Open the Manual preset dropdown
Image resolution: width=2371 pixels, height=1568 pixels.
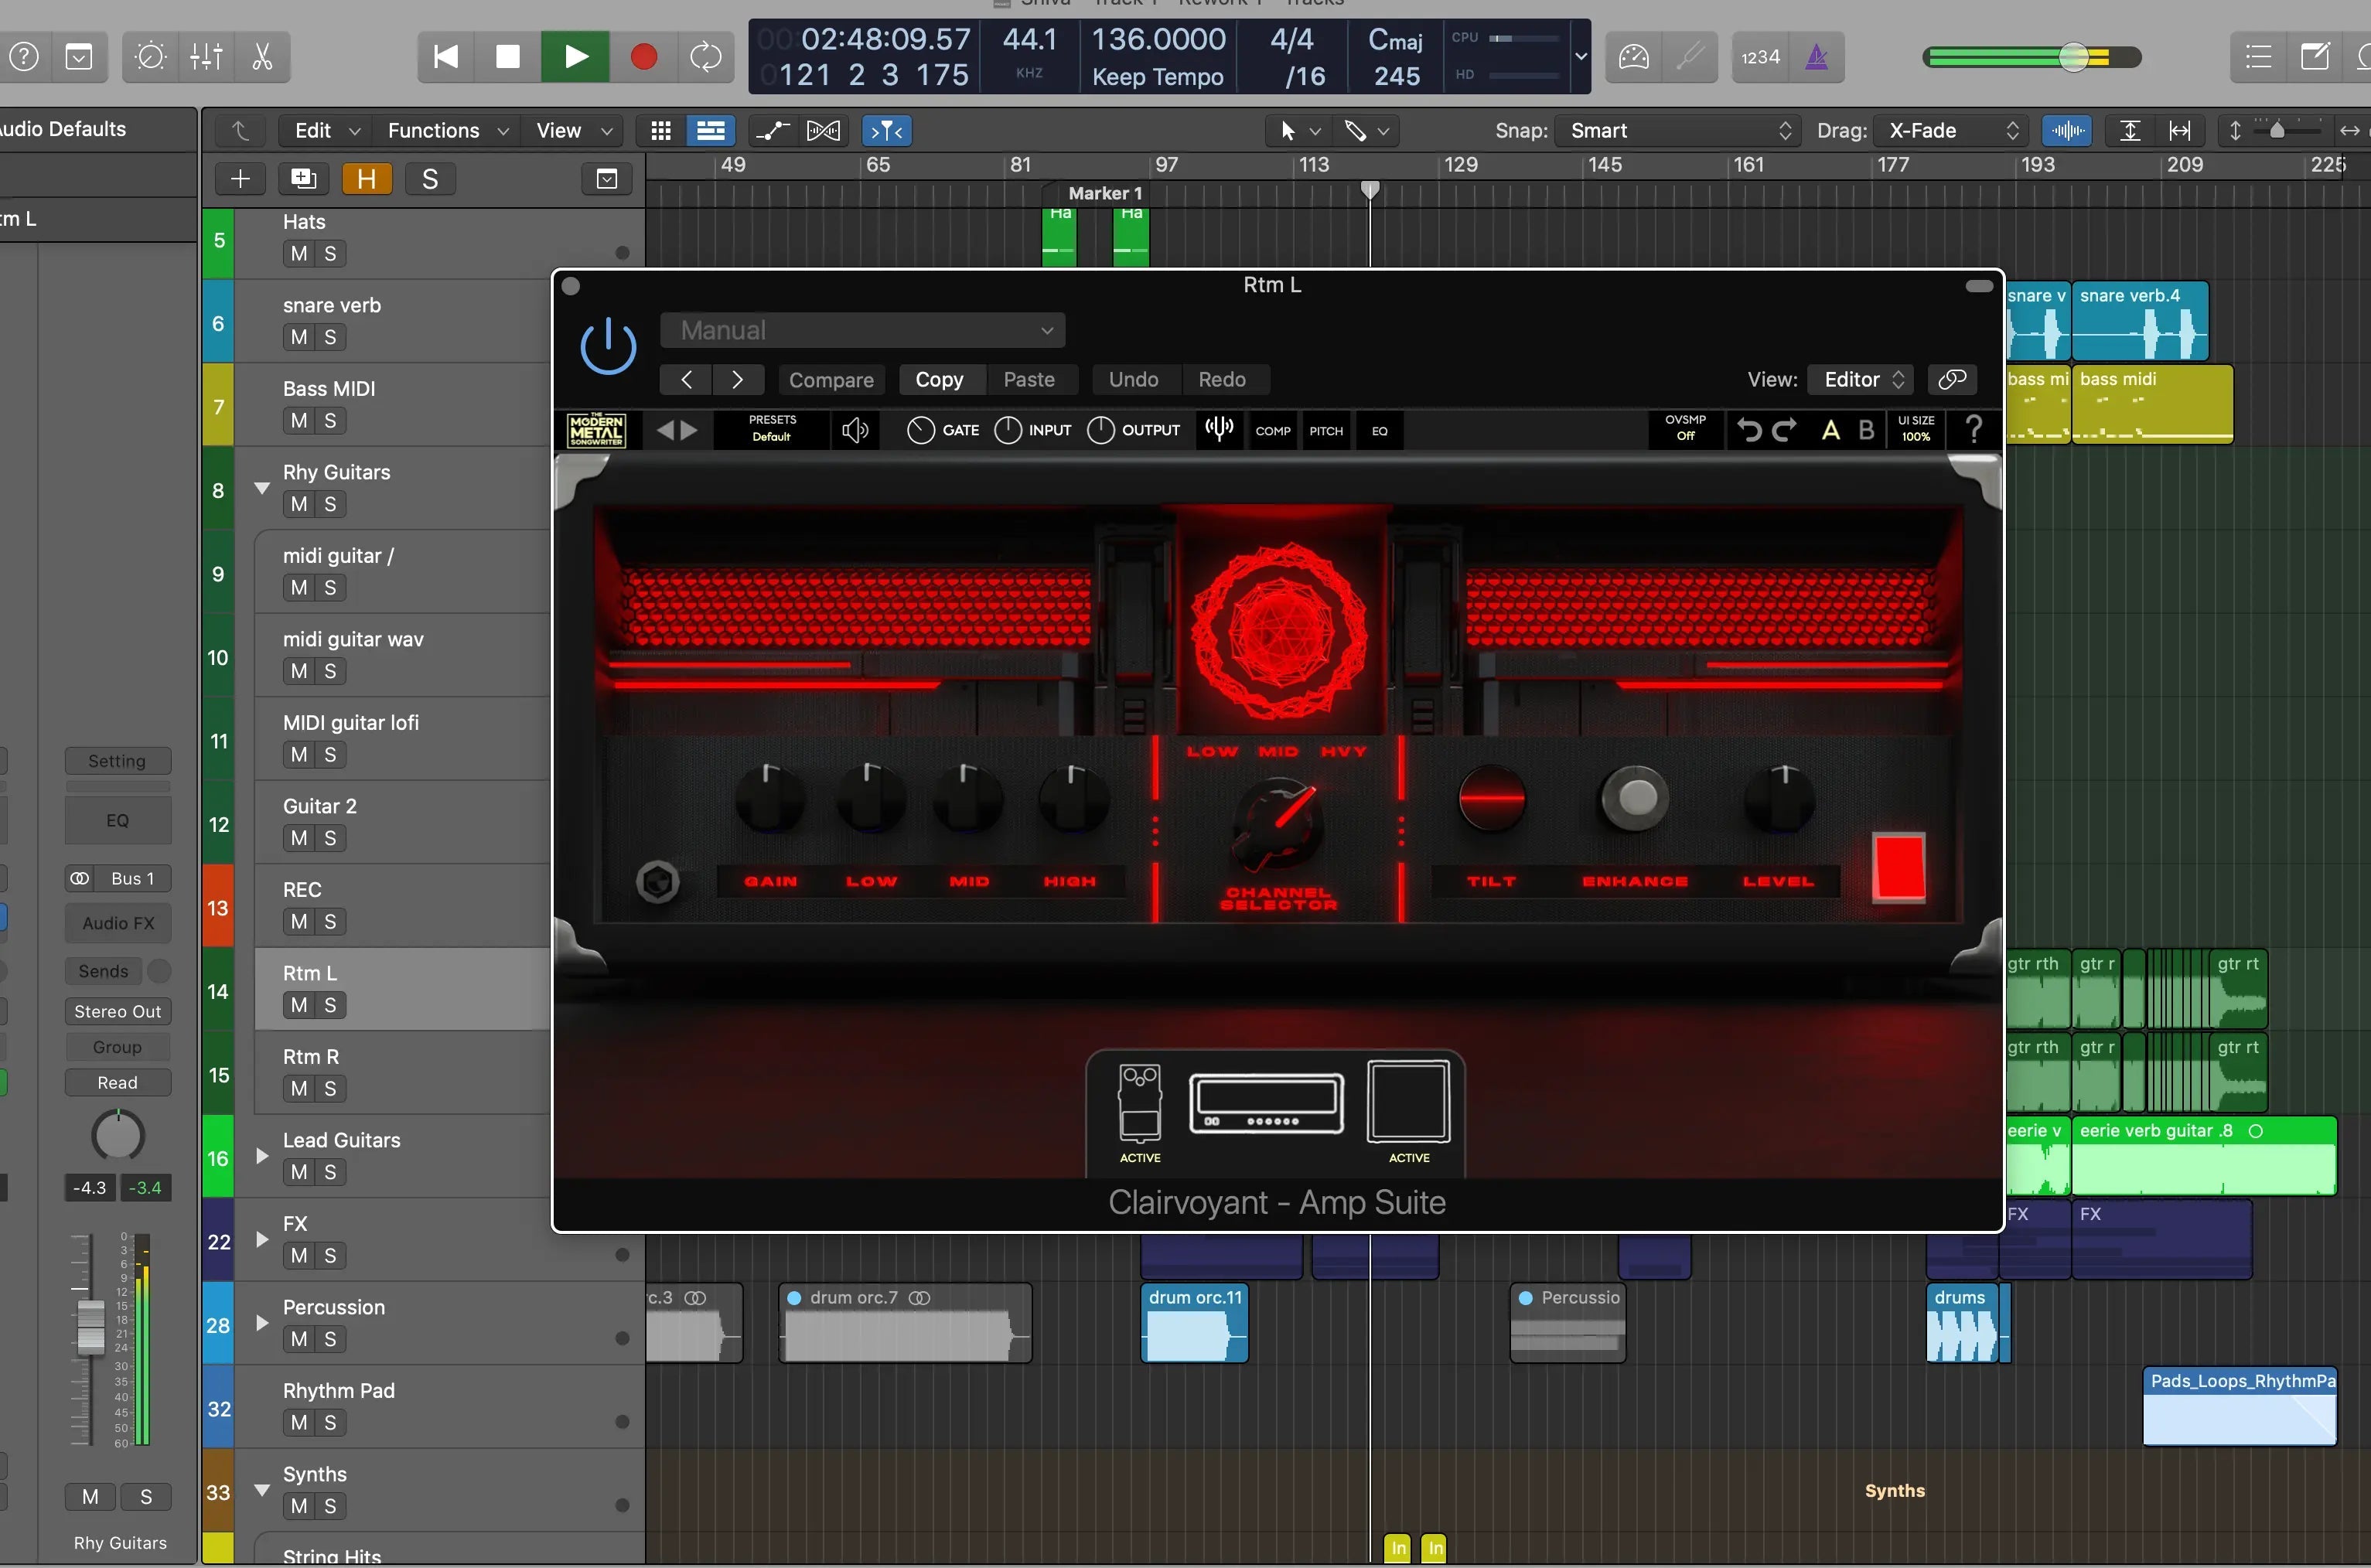pos(862,330)
